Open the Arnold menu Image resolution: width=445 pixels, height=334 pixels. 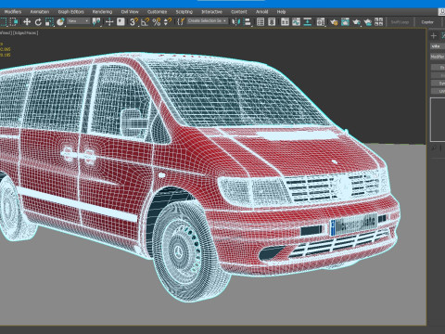pos(261,12)
